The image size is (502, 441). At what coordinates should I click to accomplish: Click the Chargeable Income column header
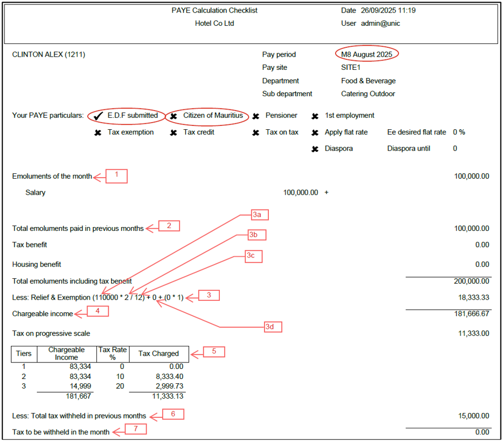coord(67,354)
